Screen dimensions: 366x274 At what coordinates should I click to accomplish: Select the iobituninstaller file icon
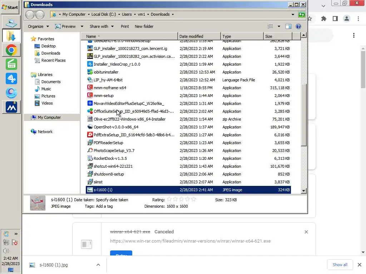[x=90, y=72]
